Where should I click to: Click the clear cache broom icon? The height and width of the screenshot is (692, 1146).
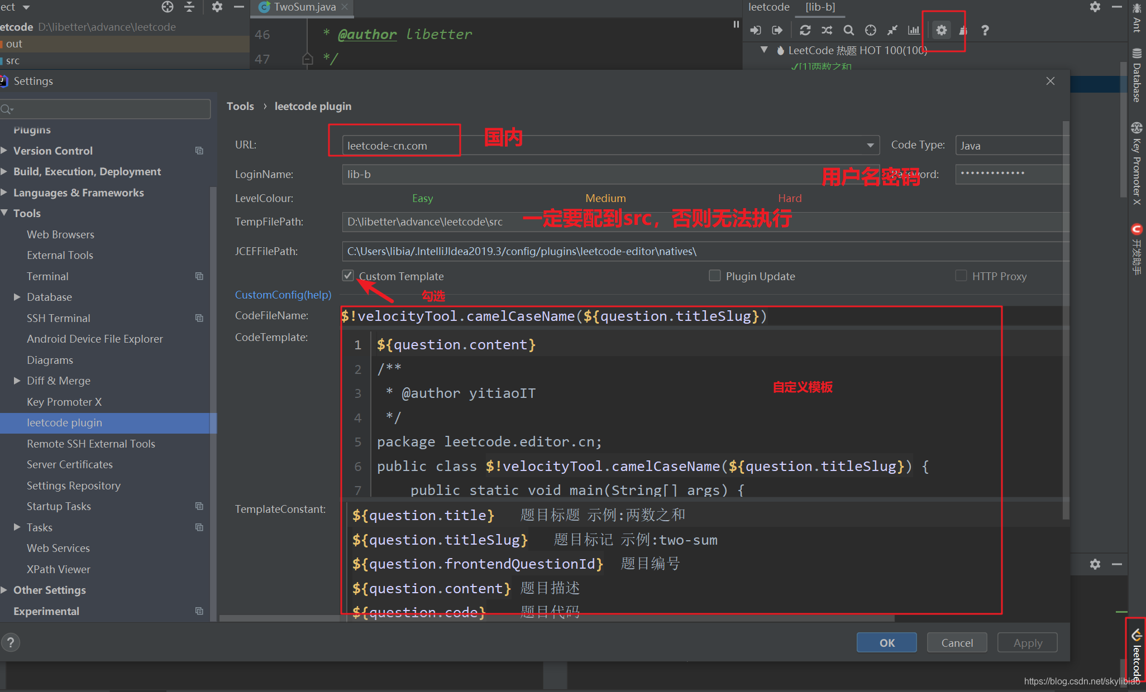point(963,30)
